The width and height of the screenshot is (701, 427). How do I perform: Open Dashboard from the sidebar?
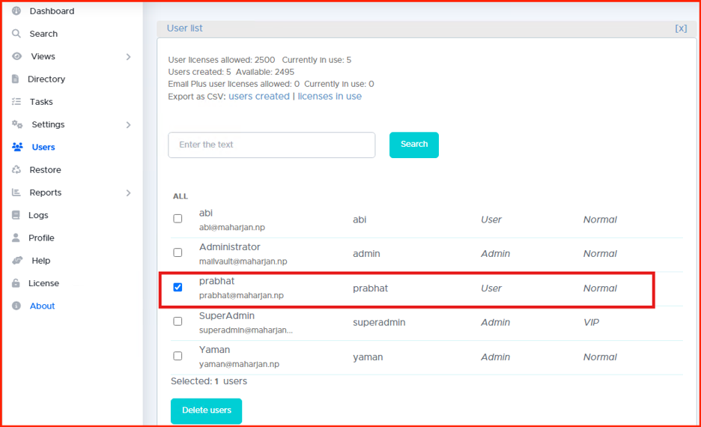[52, 11]
